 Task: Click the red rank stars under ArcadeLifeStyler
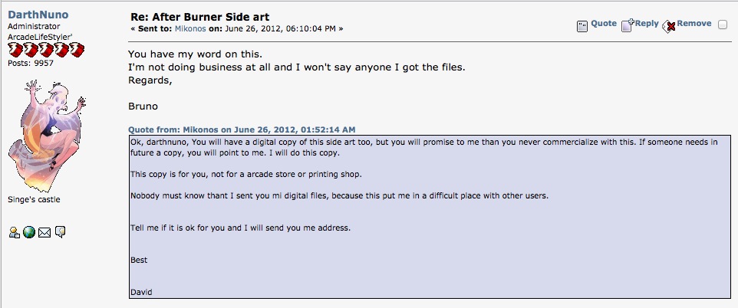point(46,49)
